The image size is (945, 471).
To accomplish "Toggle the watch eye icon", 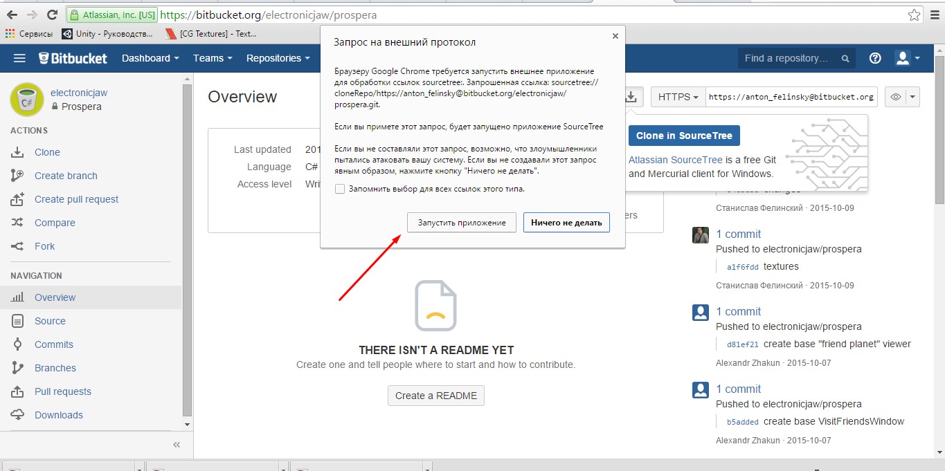I will [x=895, y=98].
